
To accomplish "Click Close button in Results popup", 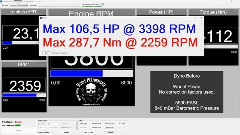I will tap(47, 53).
